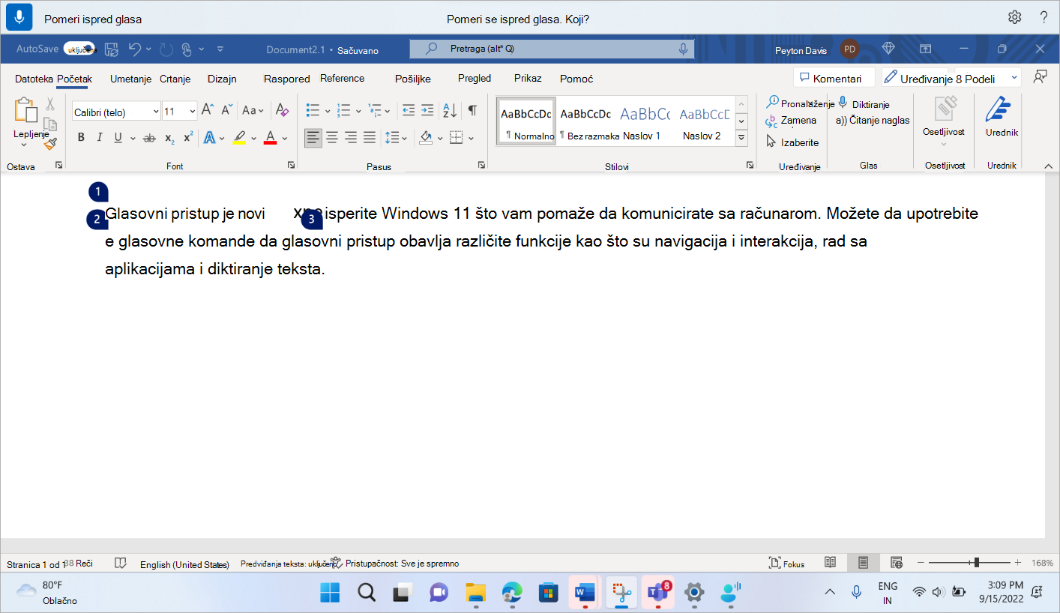Open the spelling check book icon
The width and height of the screenshot is (1060, 613).
point(120,563)
